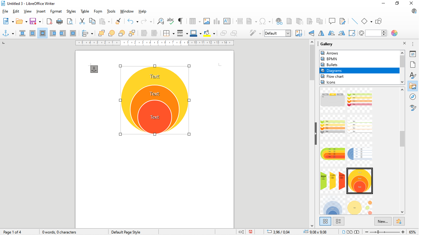This screenshot has width=425, height=235.
Task: Open the Table menu
Action: point(85,11)
